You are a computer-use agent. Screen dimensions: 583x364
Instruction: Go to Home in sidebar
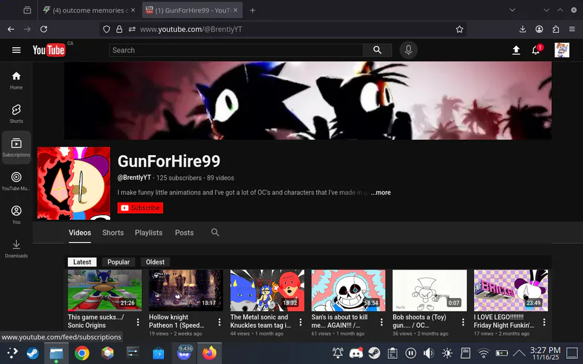pos(16,81)
